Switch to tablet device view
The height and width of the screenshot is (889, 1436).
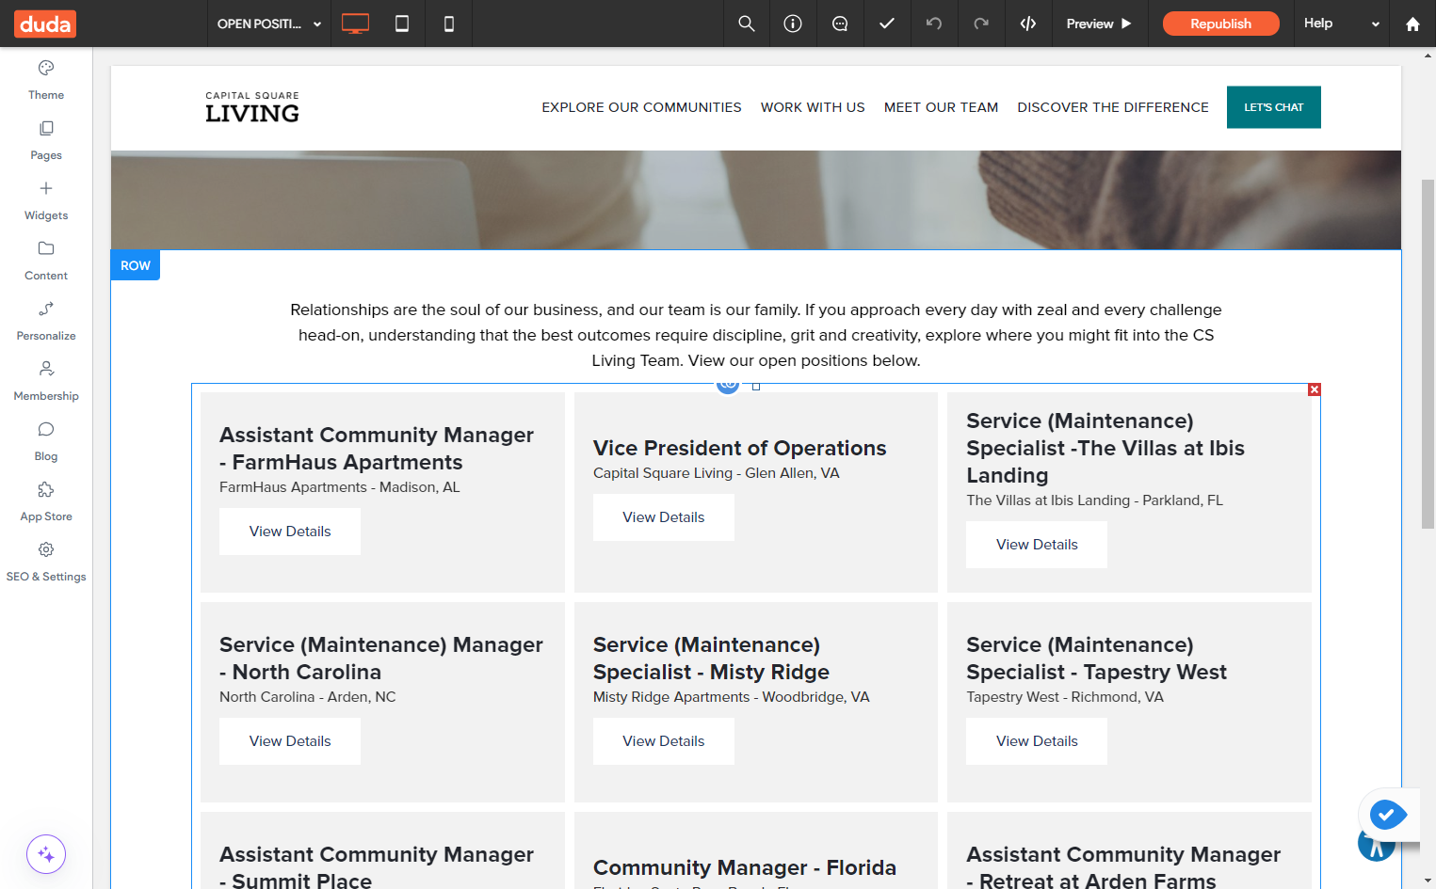pyautogui.click(x=402, y=24)
